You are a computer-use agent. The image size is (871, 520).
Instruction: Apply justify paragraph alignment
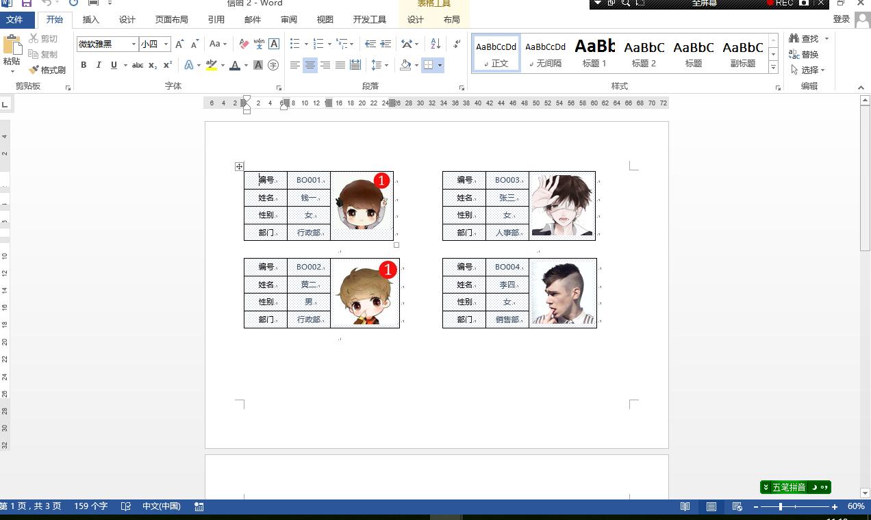point(340,65)
